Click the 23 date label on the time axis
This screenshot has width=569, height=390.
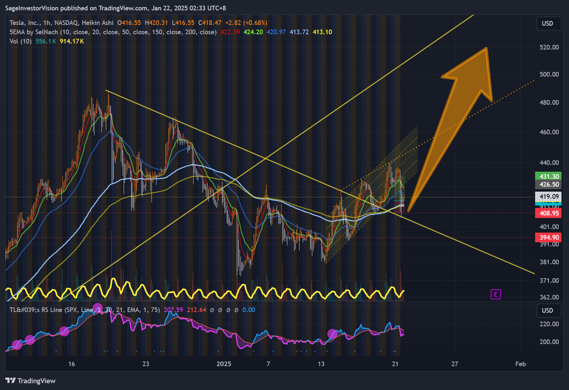click(146, 364)
